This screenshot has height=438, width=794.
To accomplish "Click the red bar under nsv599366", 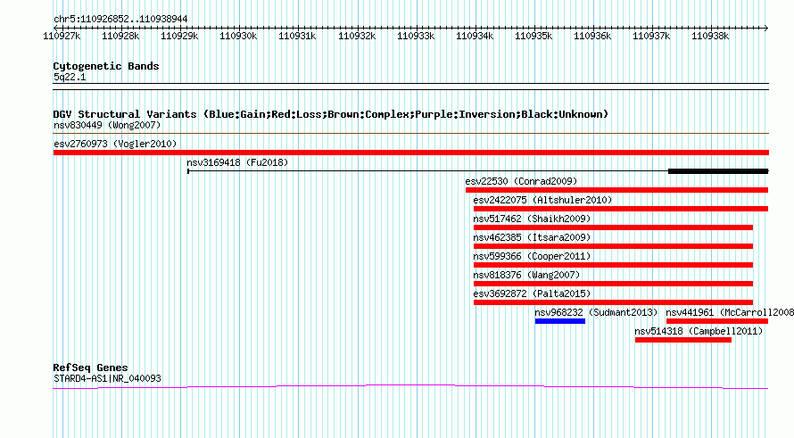I will (x=613, y=265).
